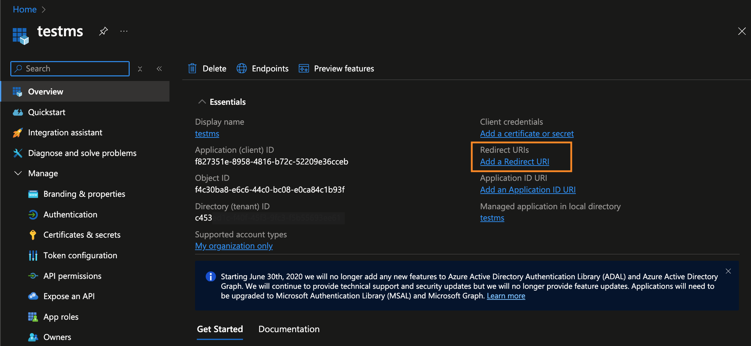Select the Object ID value f4c30ba8

[x=270, y=190]
